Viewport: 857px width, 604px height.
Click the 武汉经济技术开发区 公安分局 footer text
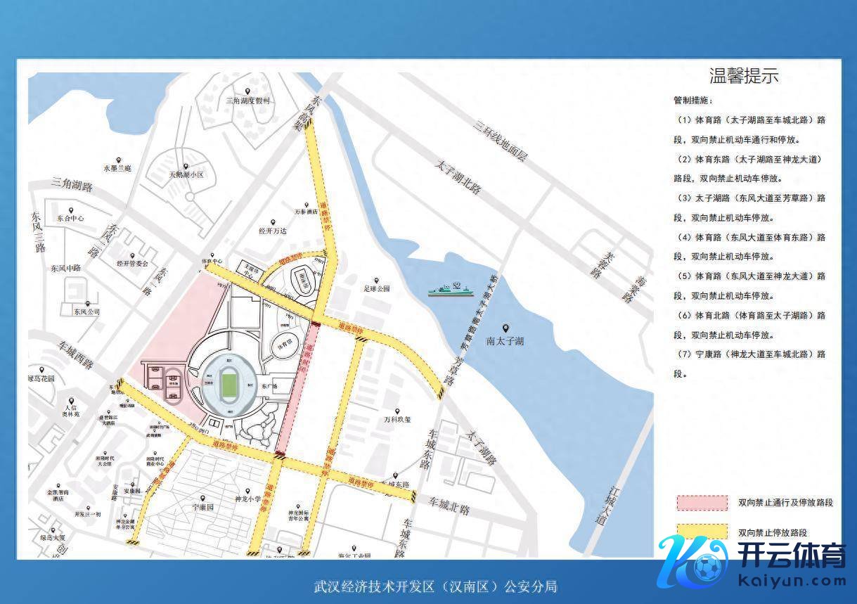coord(436,586)
